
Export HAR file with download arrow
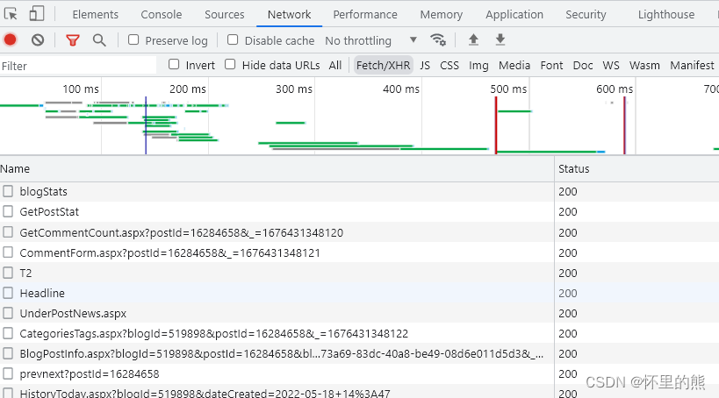click(500, 40)
